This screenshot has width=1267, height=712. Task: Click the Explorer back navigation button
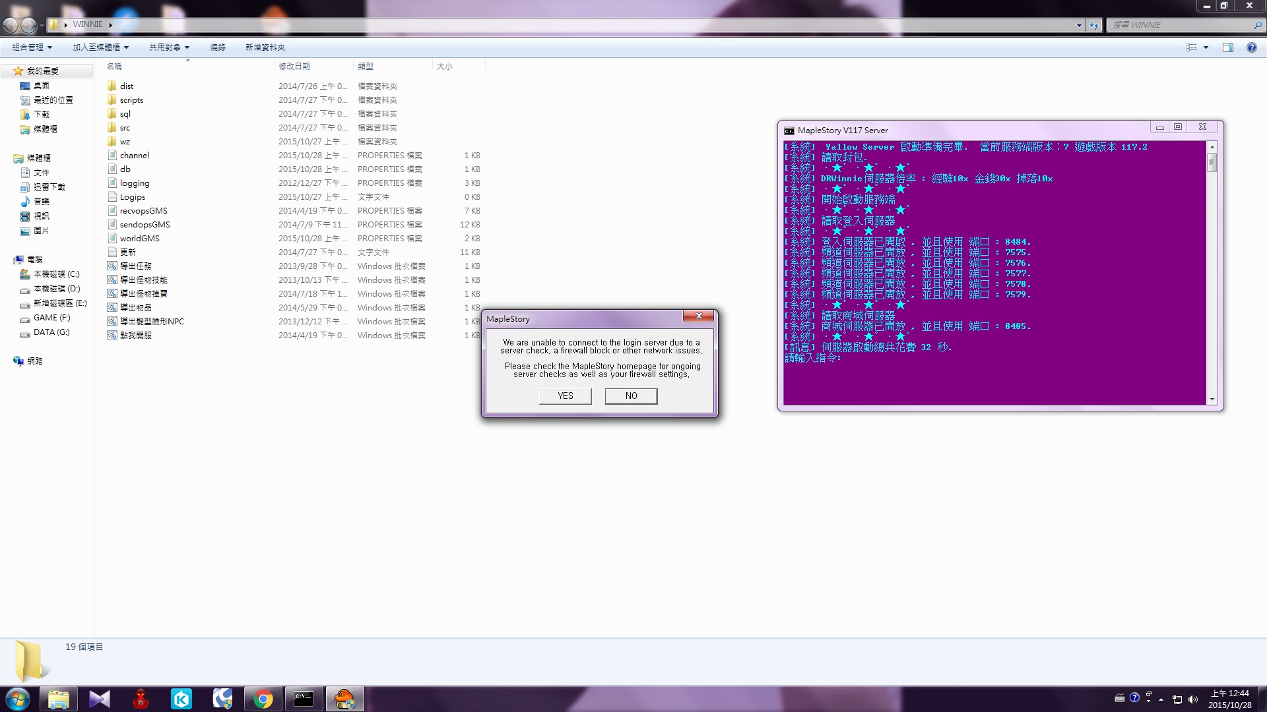pos(11,25)
